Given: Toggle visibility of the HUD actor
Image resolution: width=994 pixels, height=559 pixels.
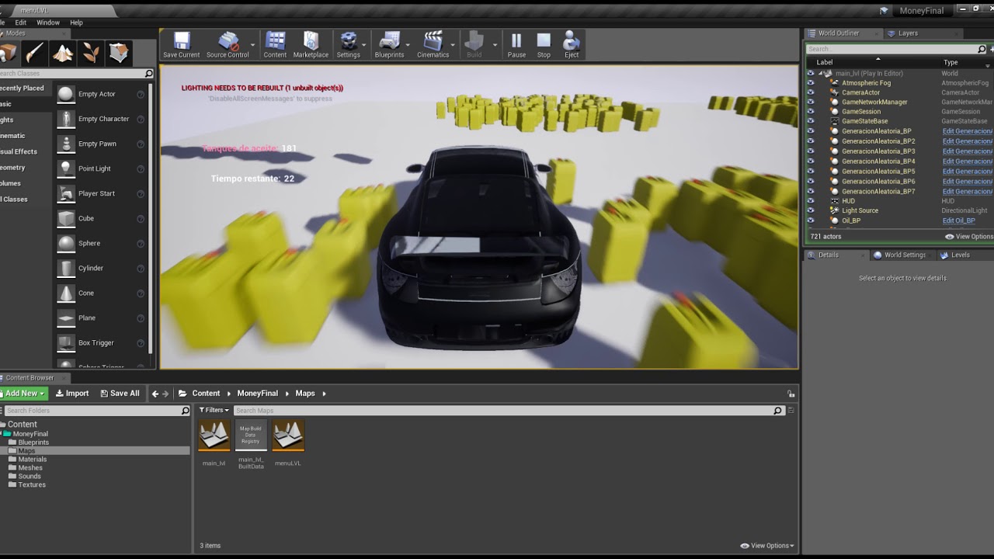Looking at the screenshot, I should pyautogui.click(x=811, y=201).
